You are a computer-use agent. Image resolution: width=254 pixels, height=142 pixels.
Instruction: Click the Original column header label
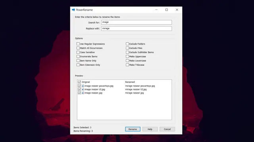click(x=86, y=82)
